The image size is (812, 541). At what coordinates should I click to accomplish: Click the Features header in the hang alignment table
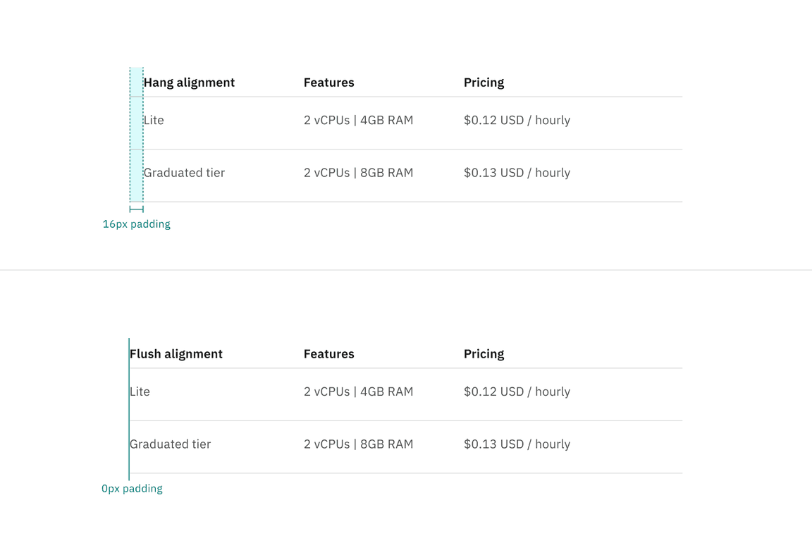328,83
